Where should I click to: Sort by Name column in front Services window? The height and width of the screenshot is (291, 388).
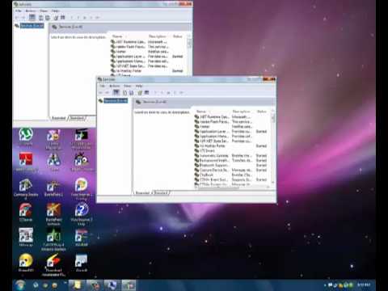(201, 112)
